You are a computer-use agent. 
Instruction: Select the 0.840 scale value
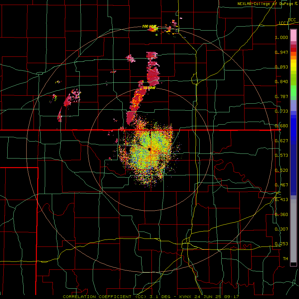(x=281, y=82)
